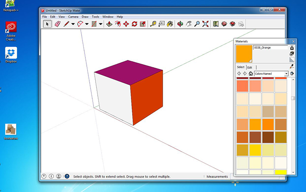Image resolution: width=306 pixels, height=192 pixels.
Task: Switch to the Edit tab in Materials
Action: click(250, 67)
